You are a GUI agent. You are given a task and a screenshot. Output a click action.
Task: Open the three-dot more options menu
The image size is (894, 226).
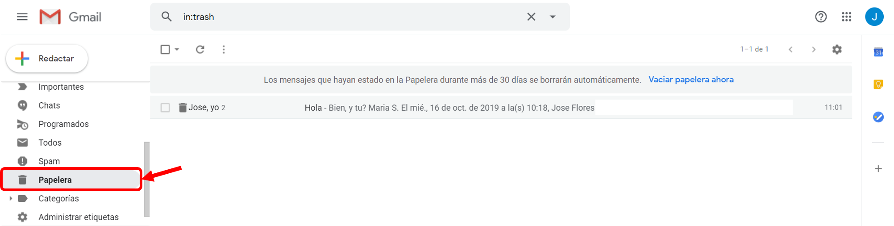[224, 49]
